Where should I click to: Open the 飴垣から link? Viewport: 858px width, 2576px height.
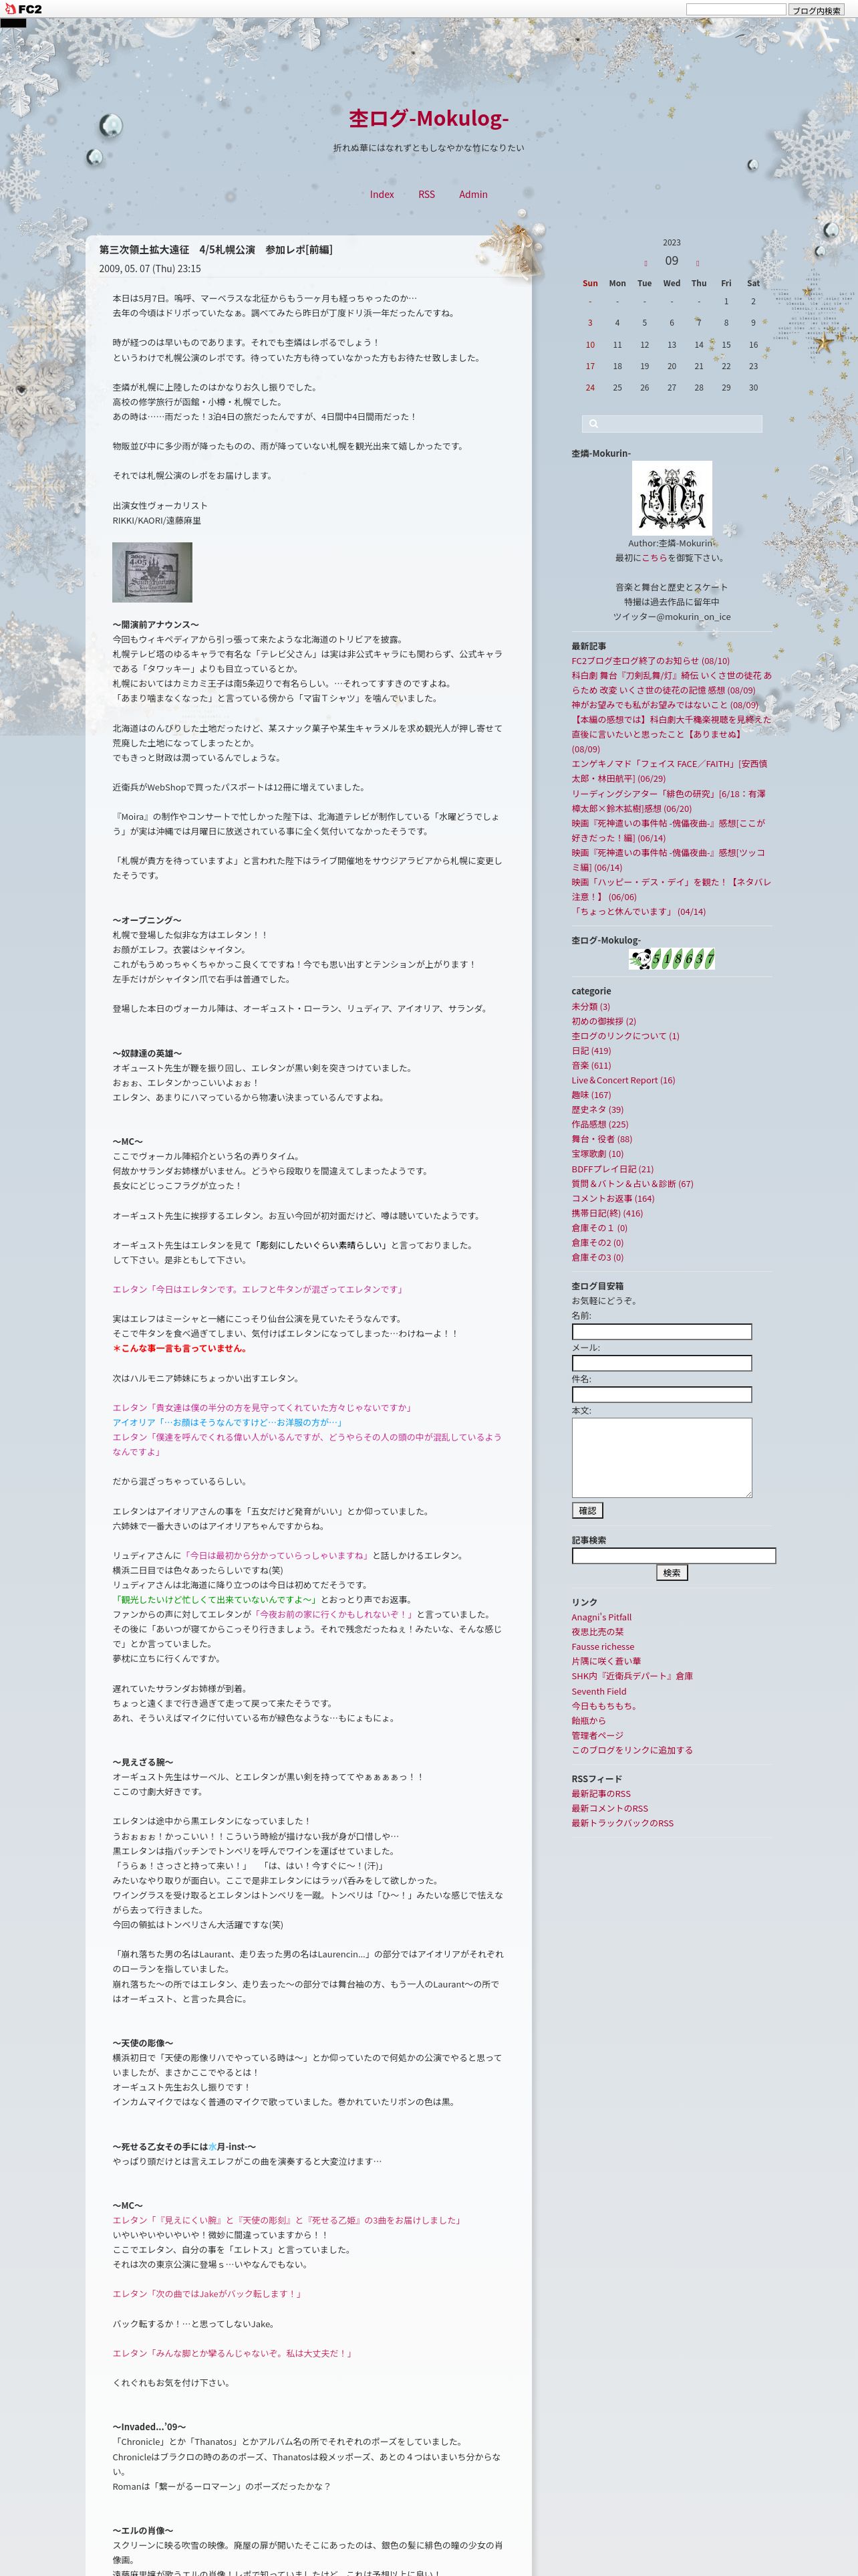coord(588,1720)
